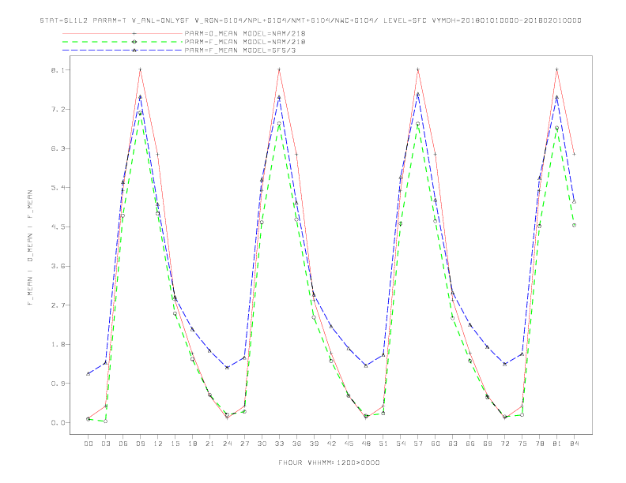
Task: Click x-axis tick label 06
Action: pos(123,444)
